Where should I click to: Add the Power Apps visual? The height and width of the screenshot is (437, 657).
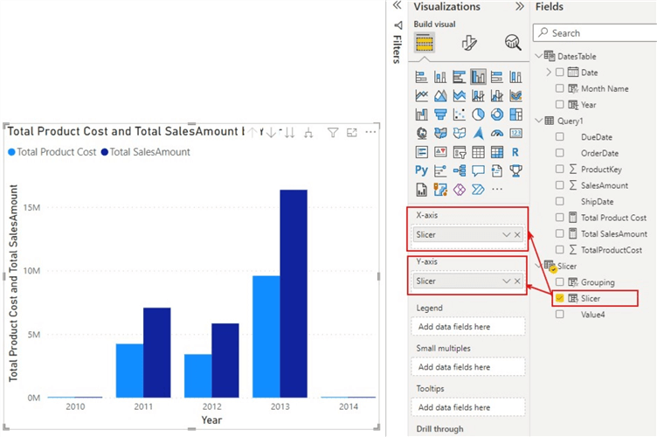[x=459, y=190]
